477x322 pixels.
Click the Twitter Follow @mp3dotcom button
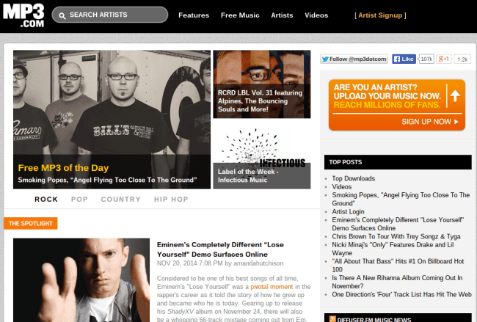[354, 59]
